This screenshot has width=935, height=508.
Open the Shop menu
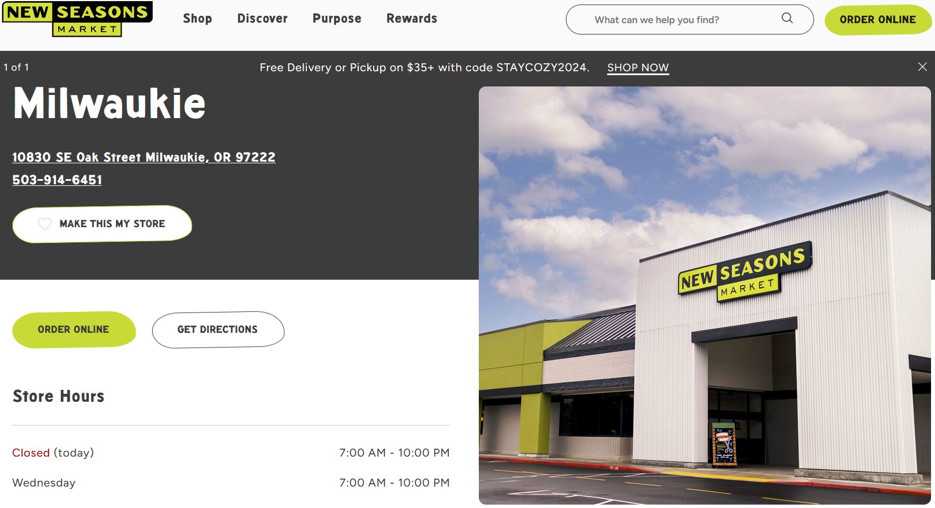pos(197,19)
